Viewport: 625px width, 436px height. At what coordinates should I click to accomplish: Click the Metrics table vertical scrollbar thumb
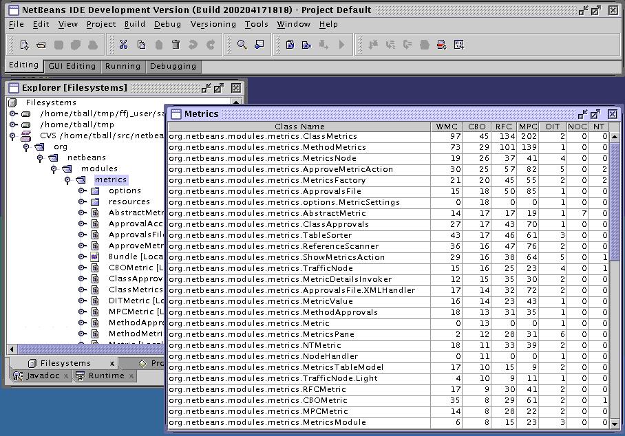pyautogui.click(x=615, y=201)
